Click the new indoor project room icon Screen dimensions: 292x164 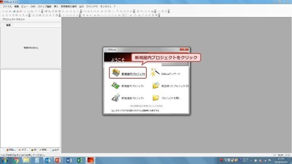(116, 73)
